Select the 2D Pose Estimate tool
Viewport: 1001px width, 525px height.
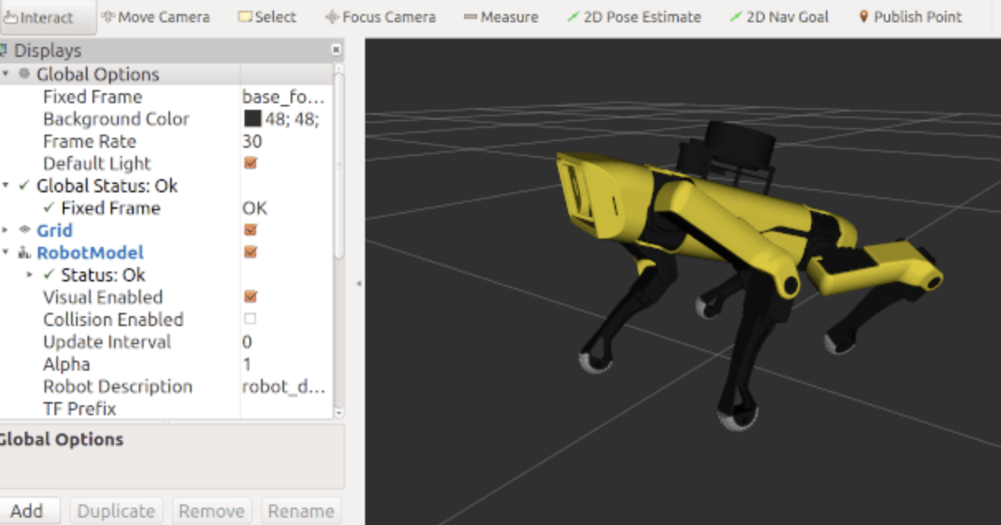(x=634, y=16)
